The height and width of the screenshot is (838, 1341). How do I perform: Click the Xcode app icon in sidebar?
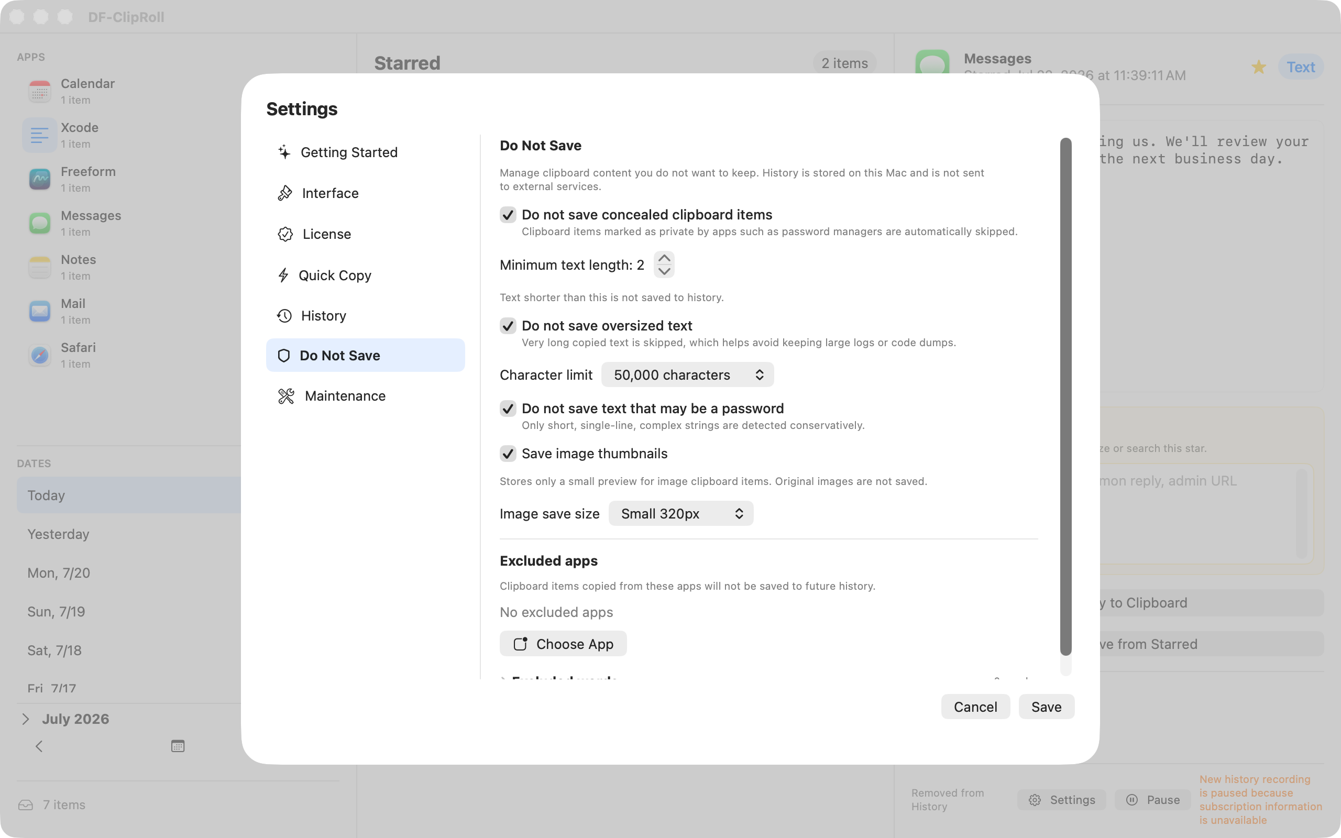coord(40,135)
